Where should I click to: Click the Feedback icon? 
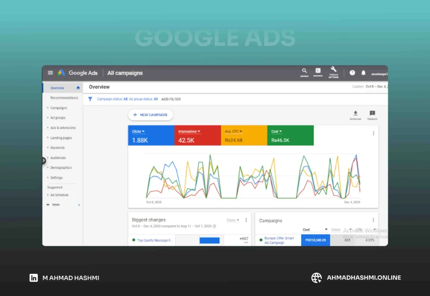pyautogui.click(x=372, y=113)
